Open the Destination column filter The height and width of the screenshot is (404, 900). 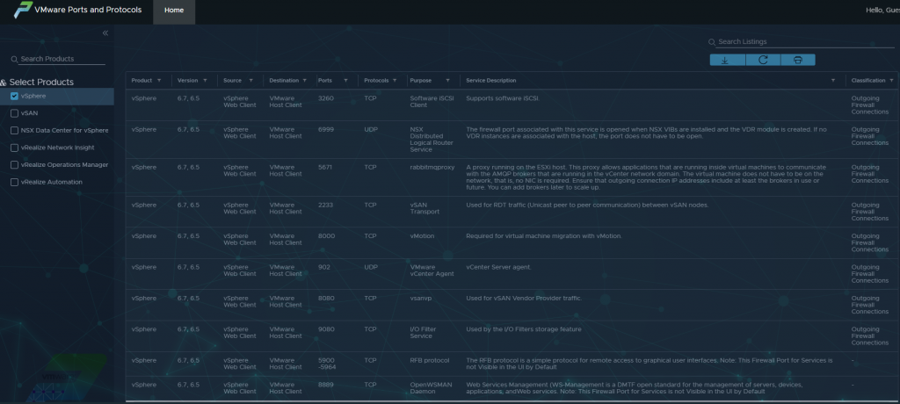(305, 80)
